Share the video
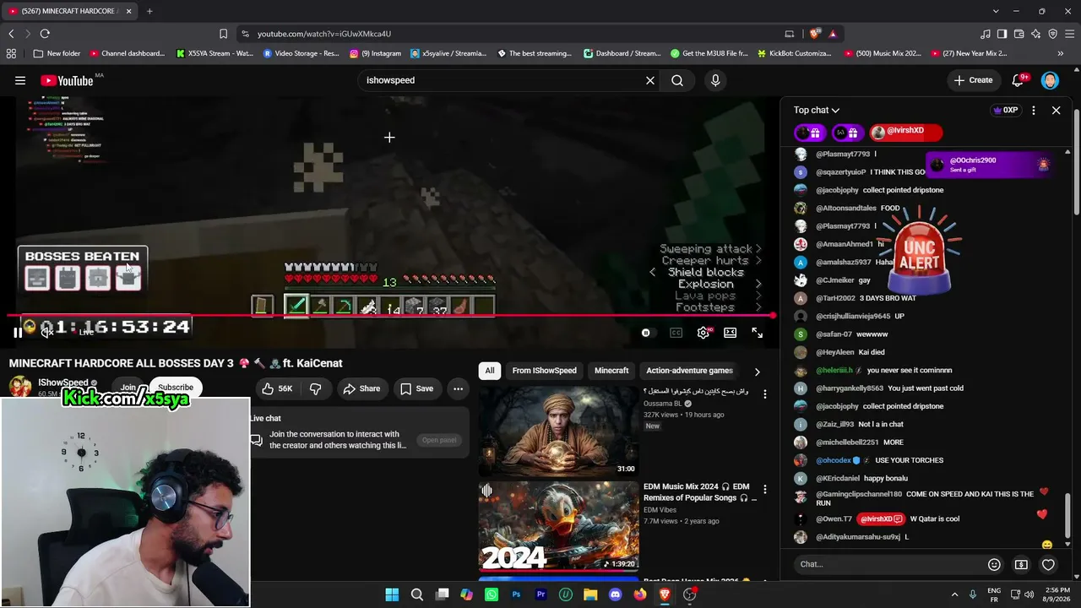The width and height of the screenshot is (1081, 608). click(x=361, y=388)
